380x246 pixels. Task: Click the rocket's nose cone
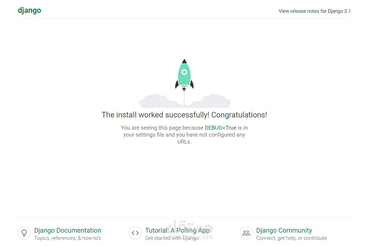coord(184,61)
